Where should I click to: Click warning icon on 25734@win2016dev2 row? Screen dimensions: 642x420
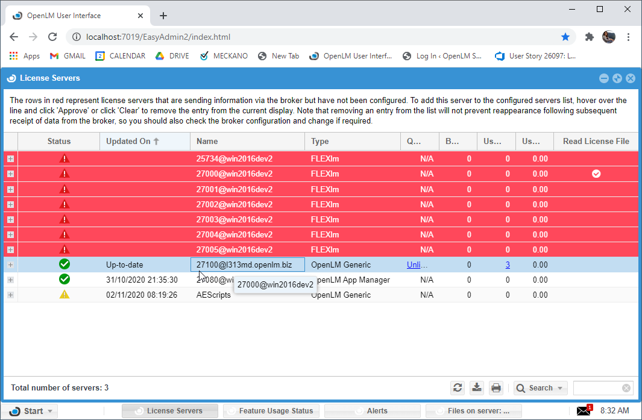[x=65, y=158]
